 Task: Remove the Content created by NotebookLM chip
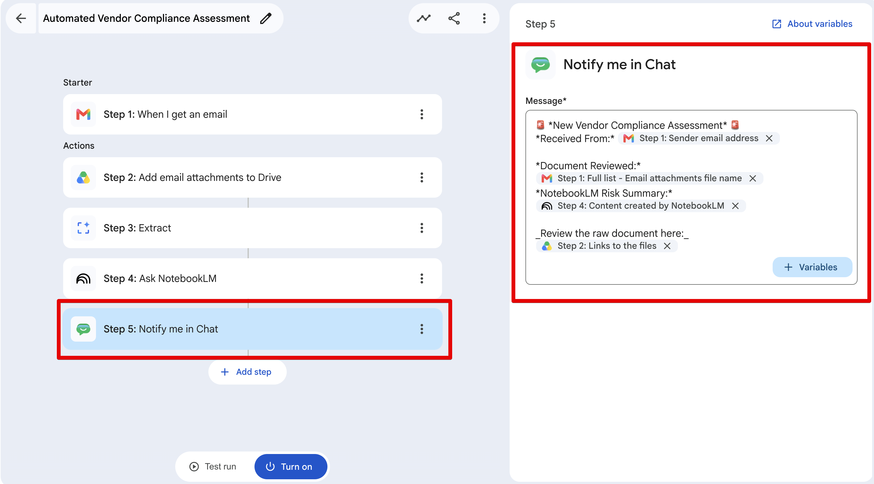pos(735,206)
